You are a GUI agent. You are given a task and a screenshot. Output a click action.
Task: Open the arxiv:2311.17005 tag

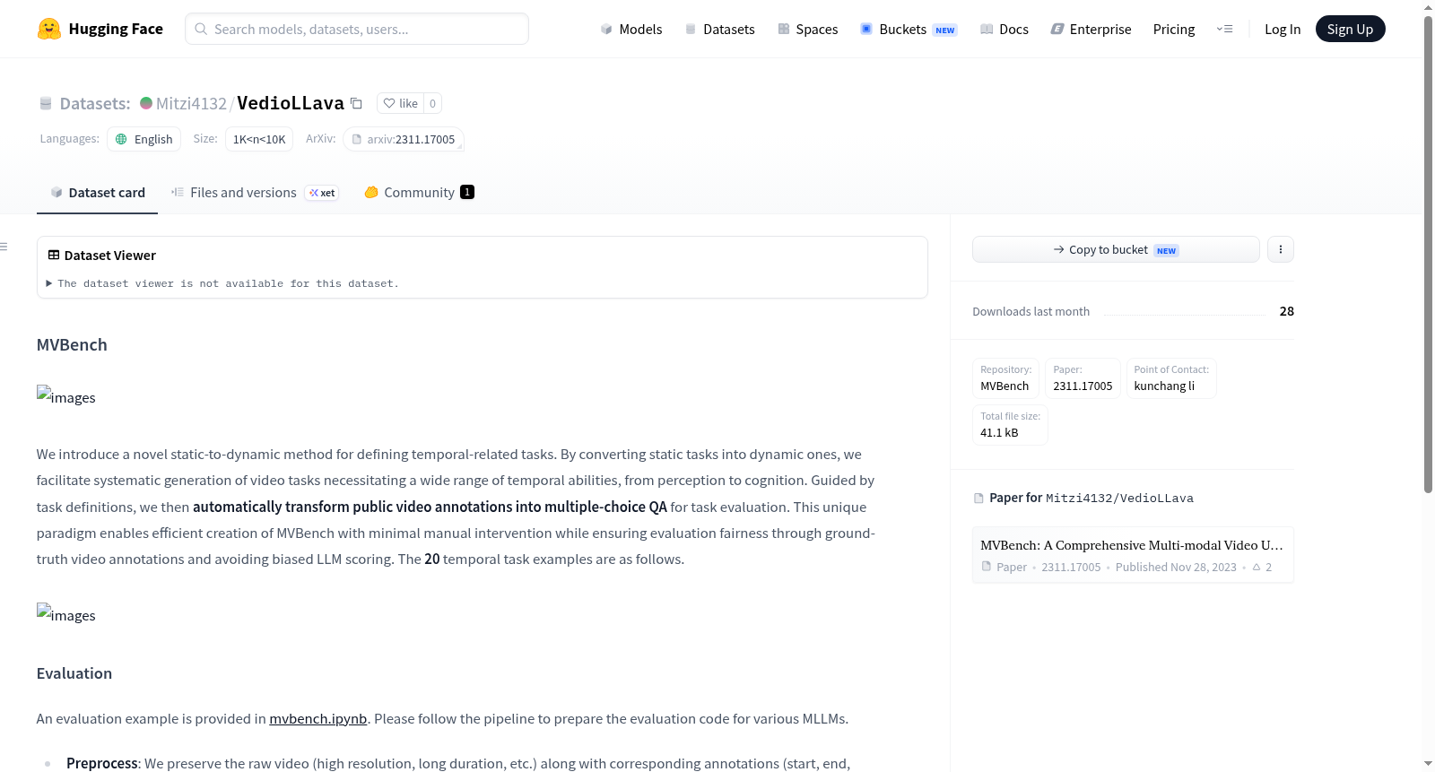[x=404, y=139]
